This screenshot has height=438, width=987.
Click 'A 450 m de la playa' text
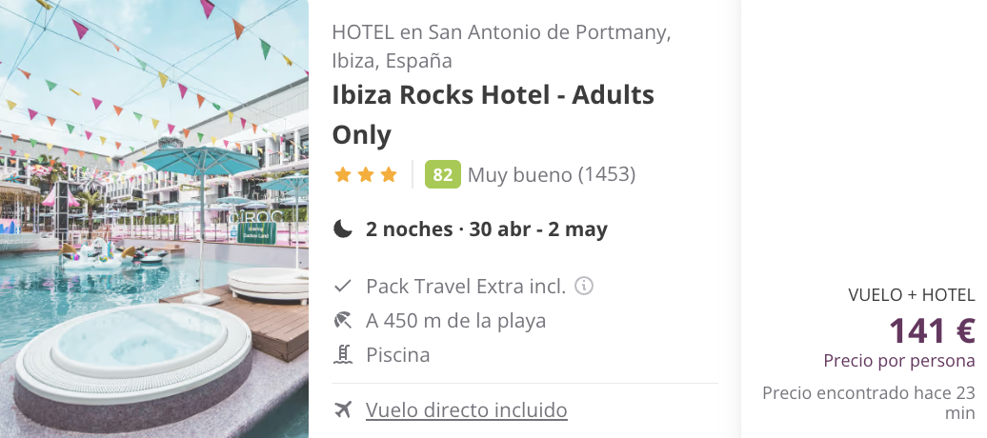point(455,320)
